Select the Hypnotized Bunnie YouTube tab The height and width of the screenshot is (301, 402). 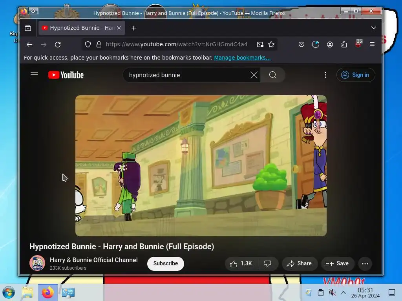coord(82,28)
